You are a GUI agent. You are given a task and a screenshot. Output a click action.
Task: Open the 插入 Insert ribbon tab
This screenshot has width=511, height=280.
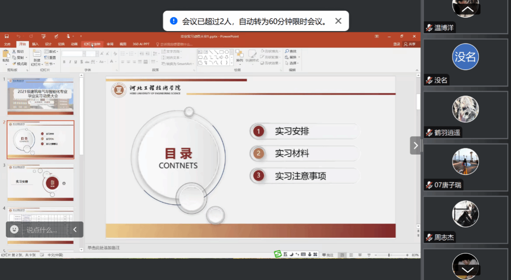coord(35,44)
